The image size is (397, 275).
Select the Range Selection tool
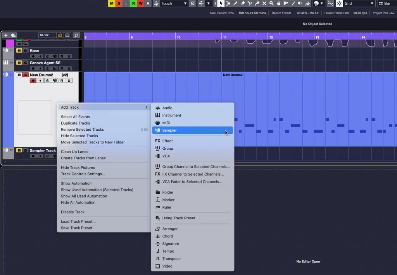point(228,3)
